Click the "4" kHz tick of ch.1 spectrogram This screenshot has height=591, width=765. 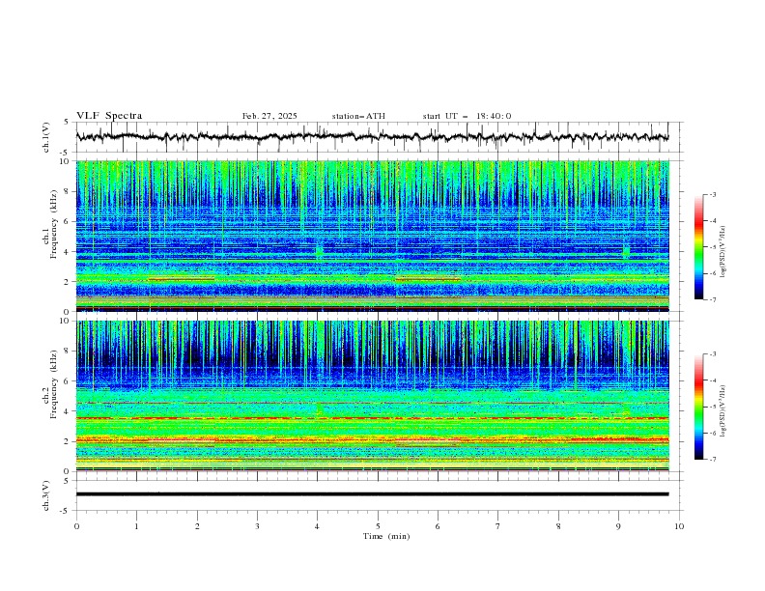pos(69,252)
